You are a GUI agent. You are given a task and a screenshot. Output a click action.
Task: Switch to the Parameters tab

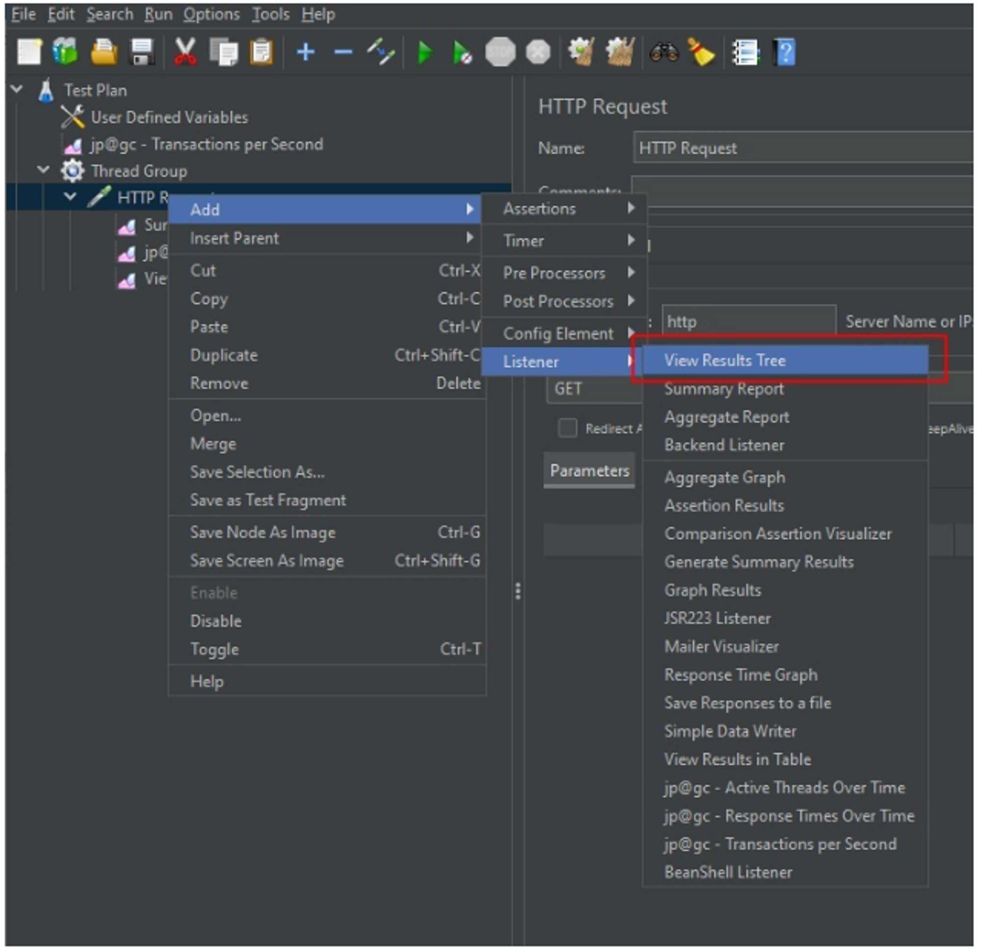click(x=589, y=471)
